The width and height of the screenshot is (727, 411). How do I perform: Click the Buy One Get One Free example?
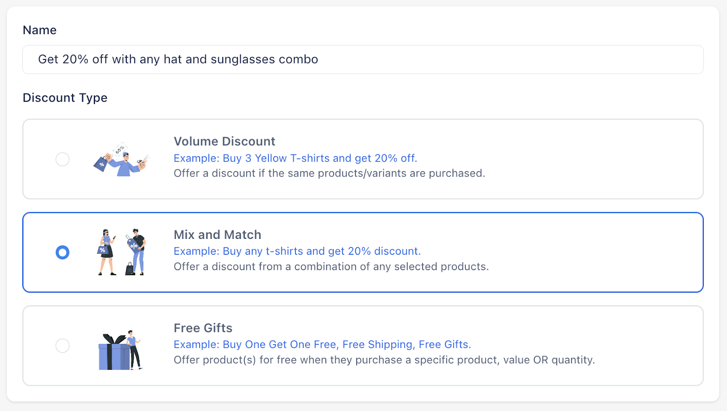point(322,345)
